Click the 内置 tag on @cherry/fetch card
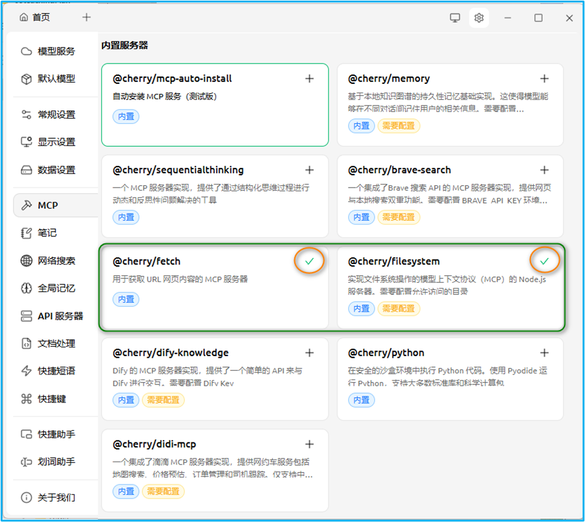This screenshot has width=585, height=522. [x=126, y=299]
